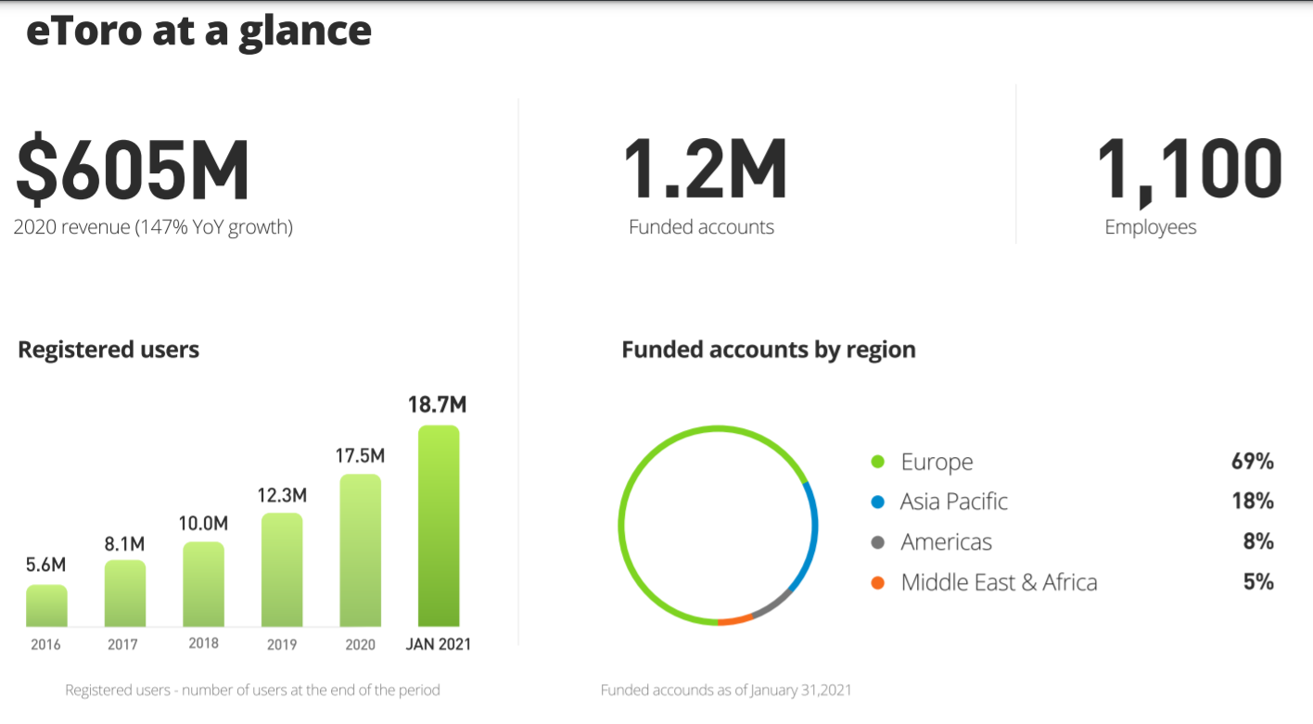Click the 2018 axis label
Viewport: 1313px width, 724px height.
point(203,643)
